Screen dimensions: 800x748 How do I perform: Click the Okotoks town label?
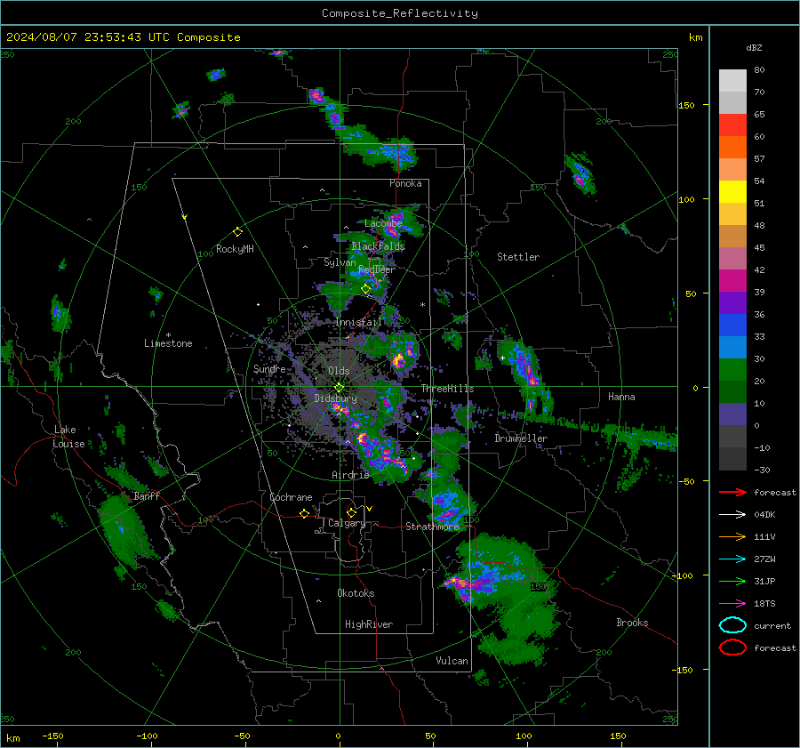coord(356,593)
